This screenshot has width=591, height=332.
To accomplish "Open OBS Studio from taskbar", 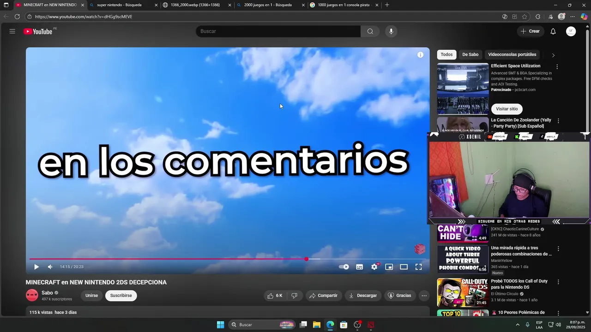I will [x=357, y=325].
